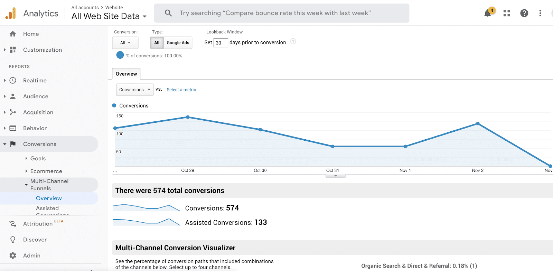The width and height of the screenshot is (553, 271).
Task: Expand the Goals submenu
Action: pyautogui.click(x=38, y=159)
